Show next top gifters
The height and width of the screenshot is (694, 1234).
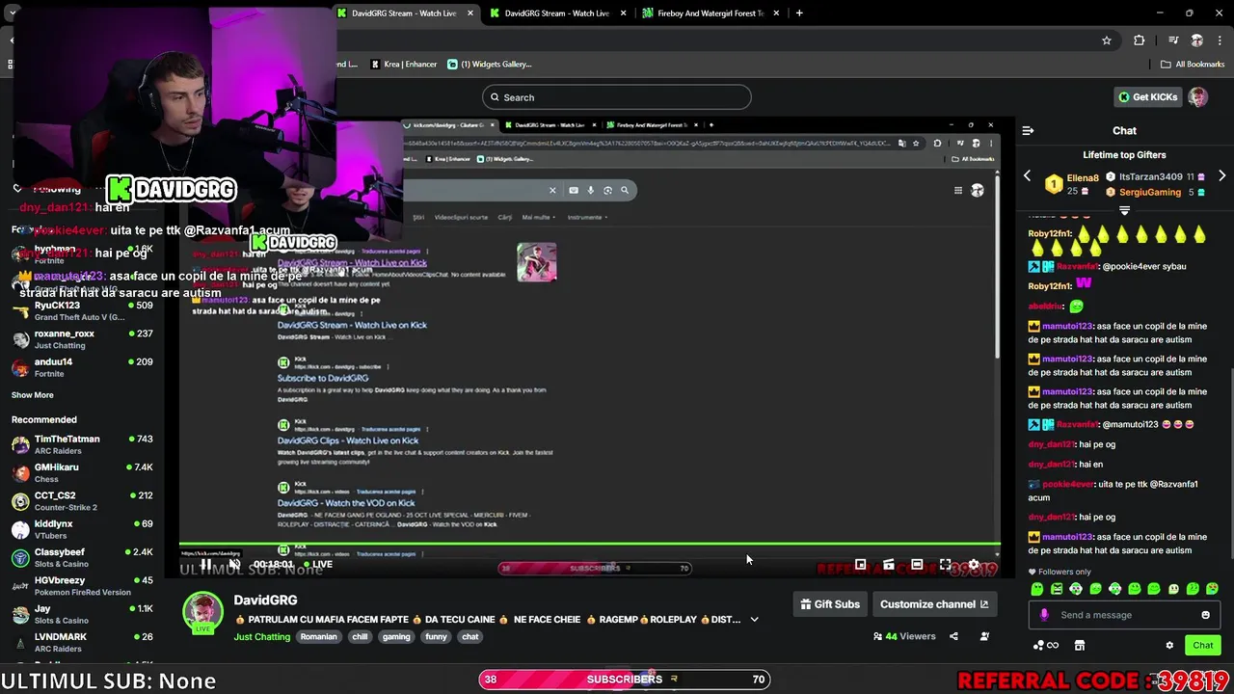1221,176
